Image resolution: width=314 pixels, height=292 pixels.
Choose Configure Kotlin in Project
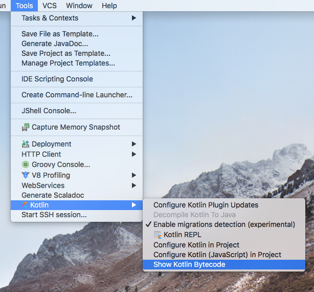point(224,245)
